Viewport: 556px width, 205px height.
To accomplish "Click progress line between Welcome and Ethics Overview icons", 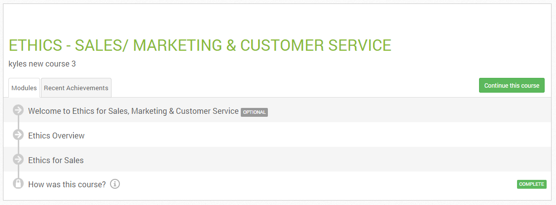I will click(x=18, y=123).
